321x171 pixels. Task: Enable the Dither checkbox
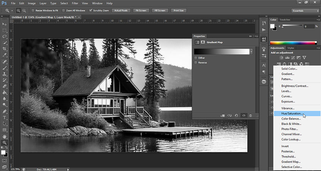(x=196, y=58)
